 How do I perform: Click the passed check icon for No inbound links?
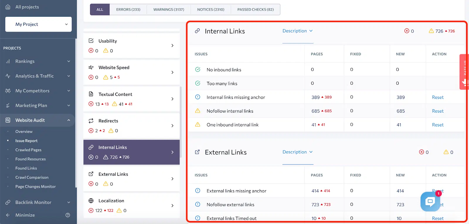(x=198, y=69)
